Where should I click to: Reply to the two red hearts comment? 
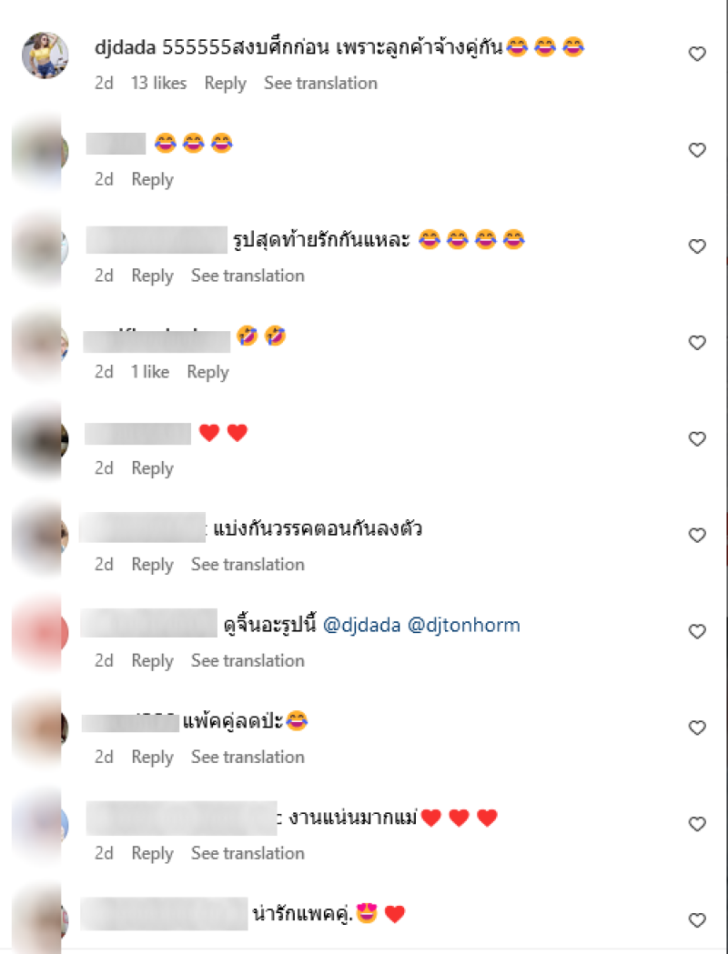click(x=153, y=468)
